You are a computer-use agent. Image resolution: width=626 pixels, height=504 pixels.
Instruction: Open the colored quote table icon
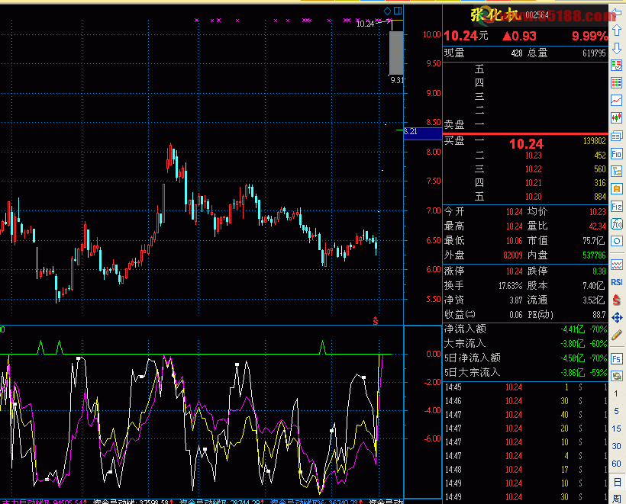point(617,83)
